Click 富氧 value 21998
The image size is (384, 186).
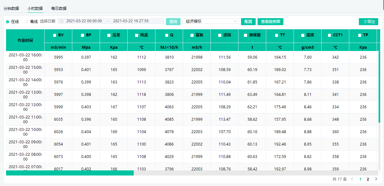(x=197, y=57)
